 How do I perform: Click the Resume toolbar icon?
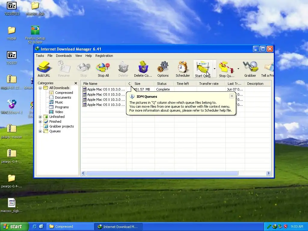pos(64,69)
